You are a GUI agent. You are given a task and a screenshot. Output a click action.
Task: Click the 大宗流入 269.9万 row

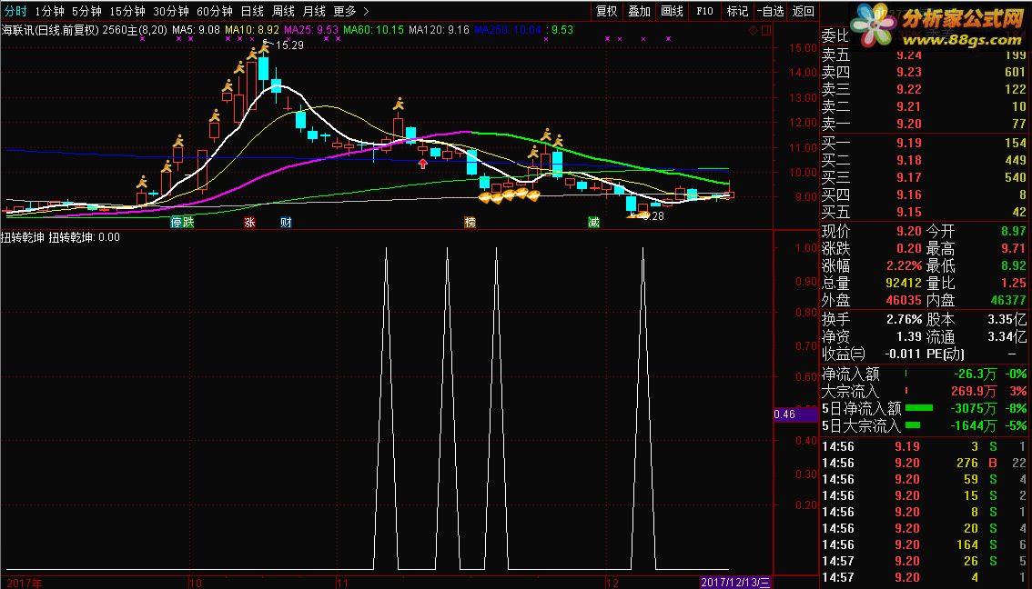(x=924, y=391)
